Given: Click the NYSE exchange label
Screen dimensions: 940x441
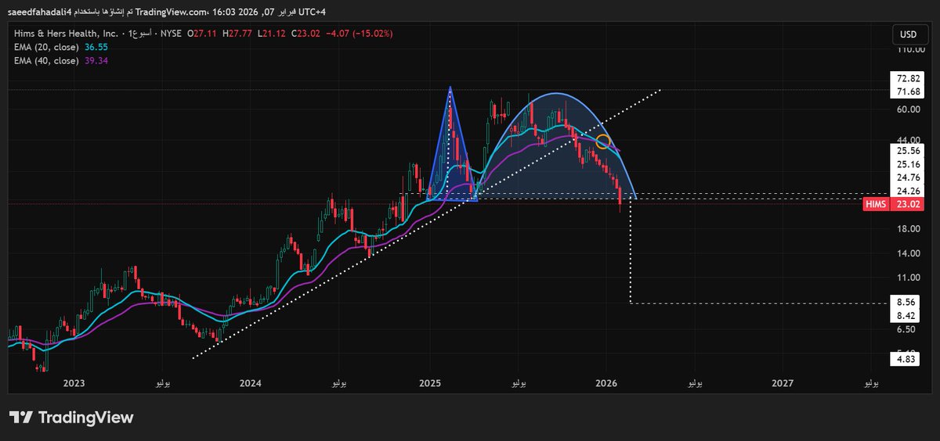Looking at the screenshot, I should [x=171, y=34].
